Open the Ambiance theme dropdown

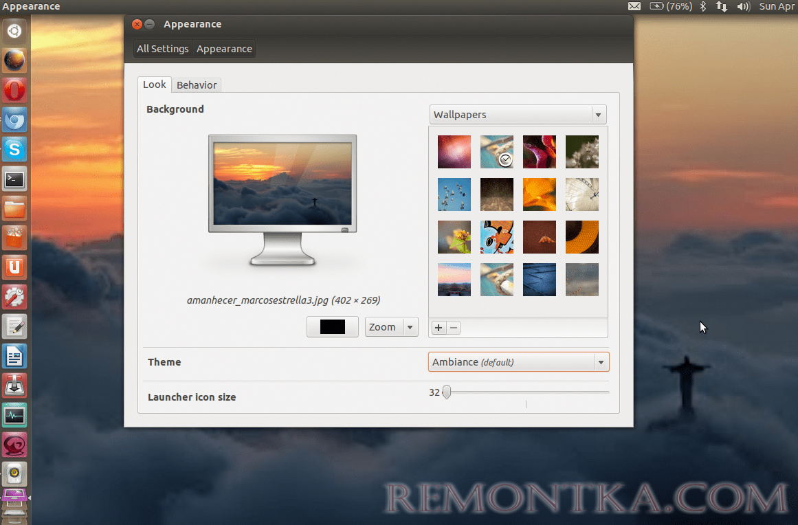click(519, 362)
